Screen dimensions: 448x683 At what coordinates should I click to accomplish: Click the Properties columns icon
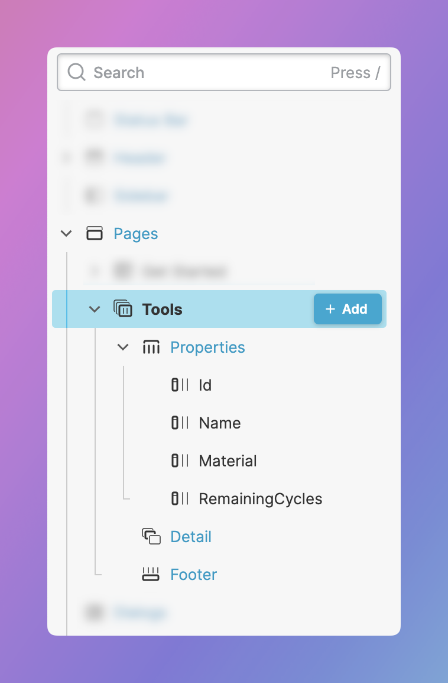[x=151, y=347]
